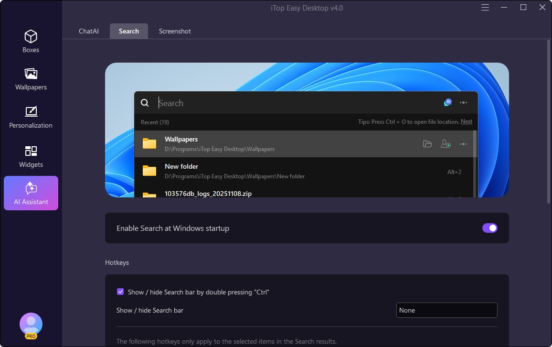The width and height of the screenshot is (552, 347).
Task: Go to Personalization settings
Action: [x=31, y=117]
